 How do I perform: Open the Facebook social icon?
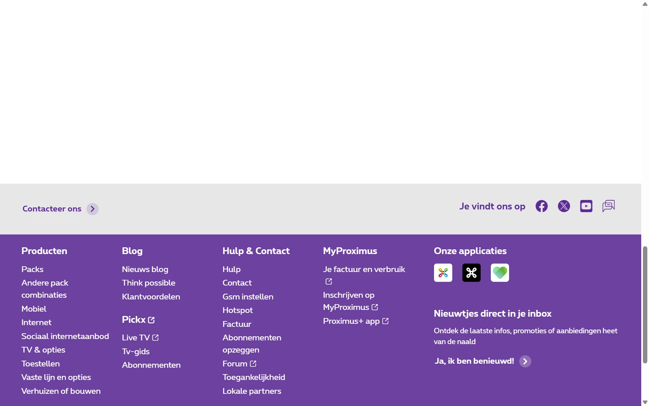tap(542, 206)
